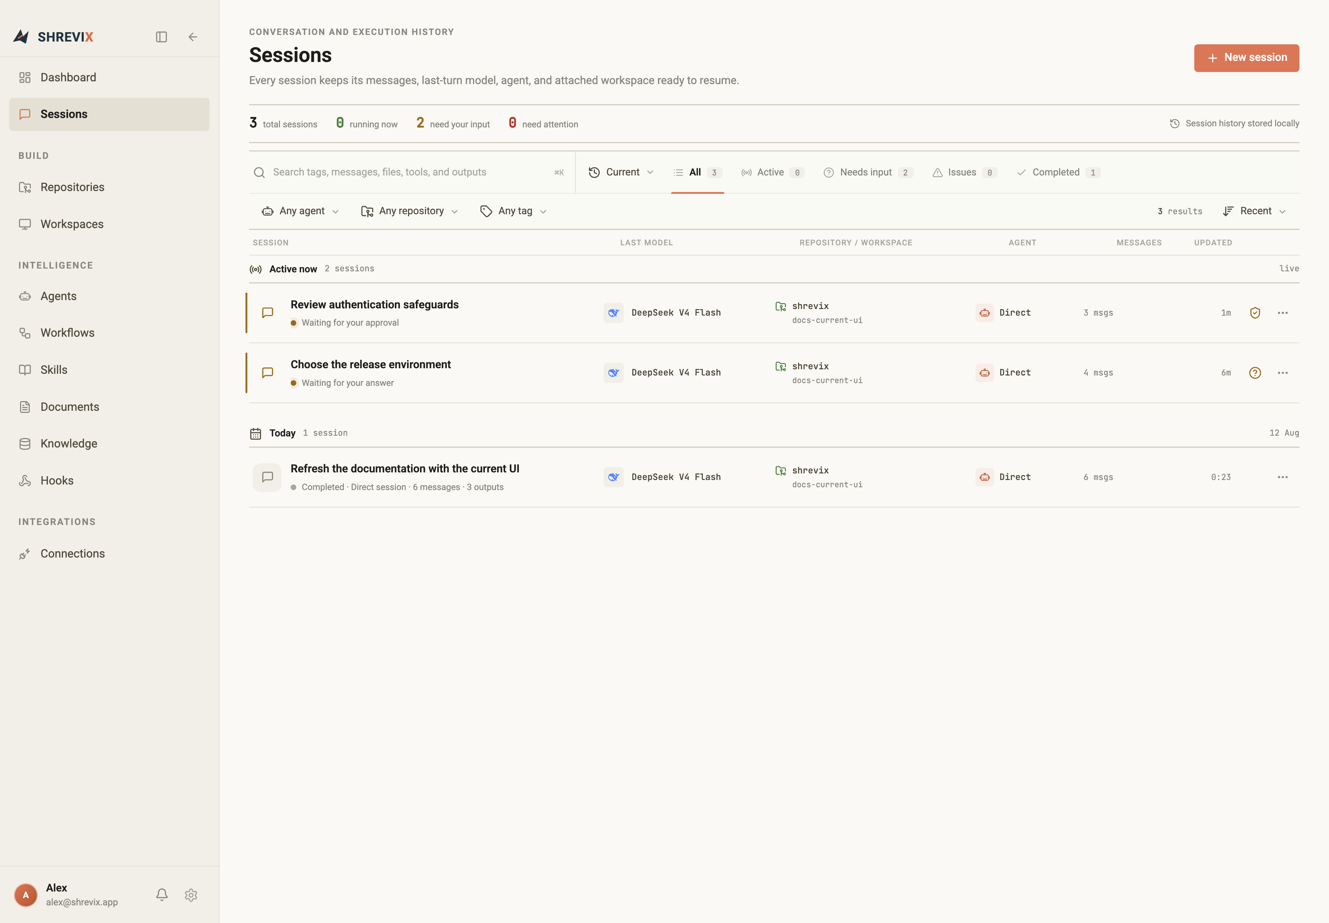
Task: Click the Shrevix logo icon
Action: click(21, 36)
